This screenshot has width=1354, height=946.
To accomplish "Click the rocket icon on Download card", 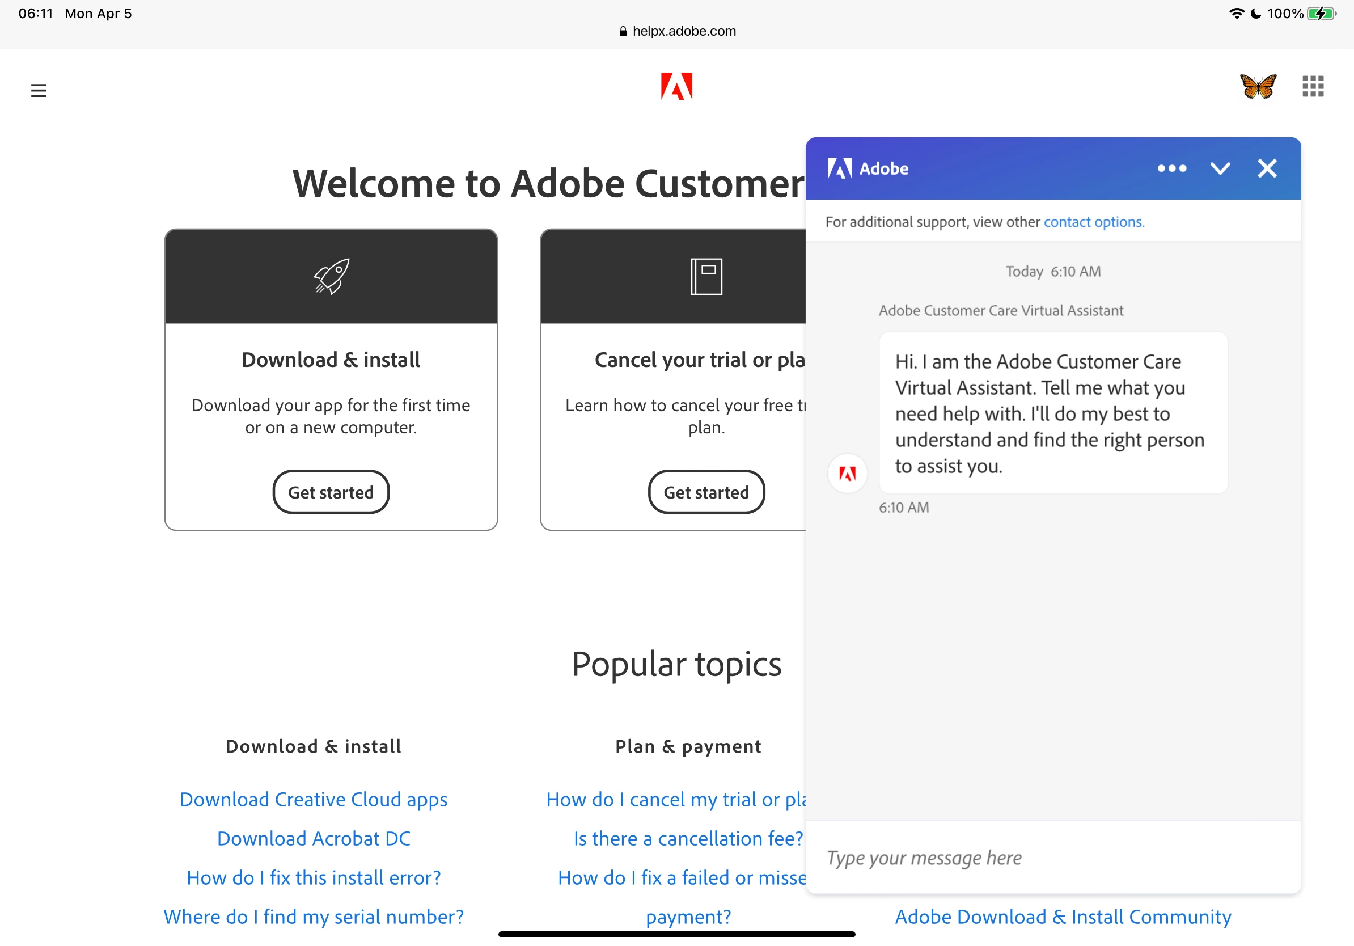I will click(332, 276).
